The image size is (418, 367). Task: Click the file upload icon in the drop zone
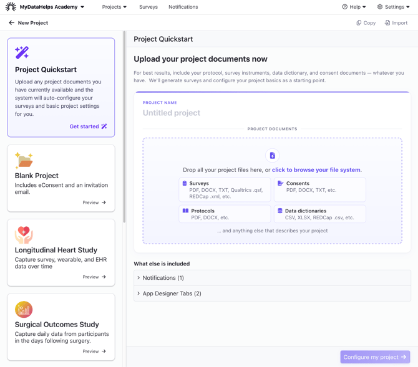coord(272,156)
